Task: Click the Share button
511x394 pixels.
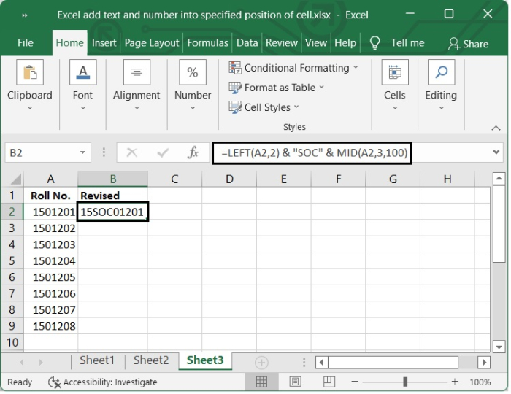Action: point(468,44)
